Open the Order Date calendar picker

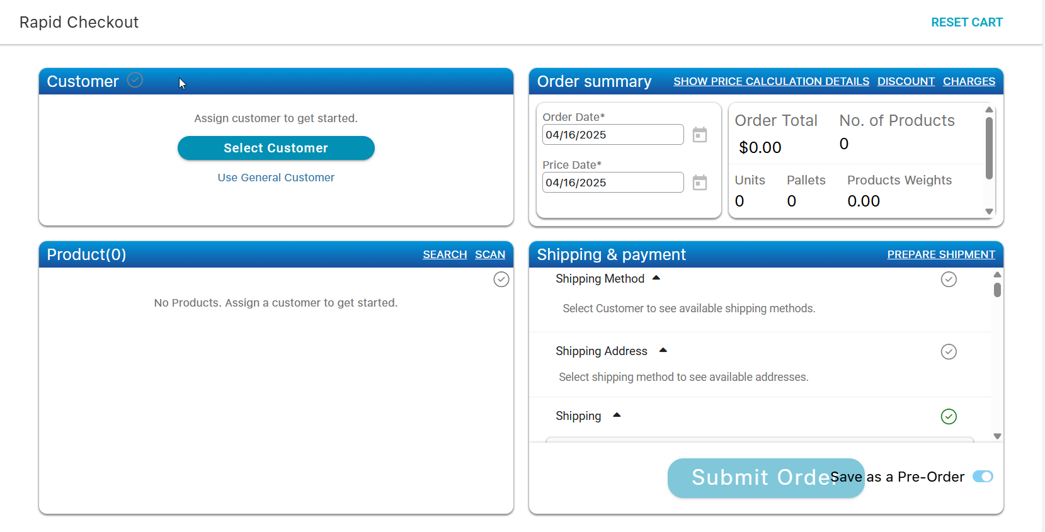pos(699,135)
